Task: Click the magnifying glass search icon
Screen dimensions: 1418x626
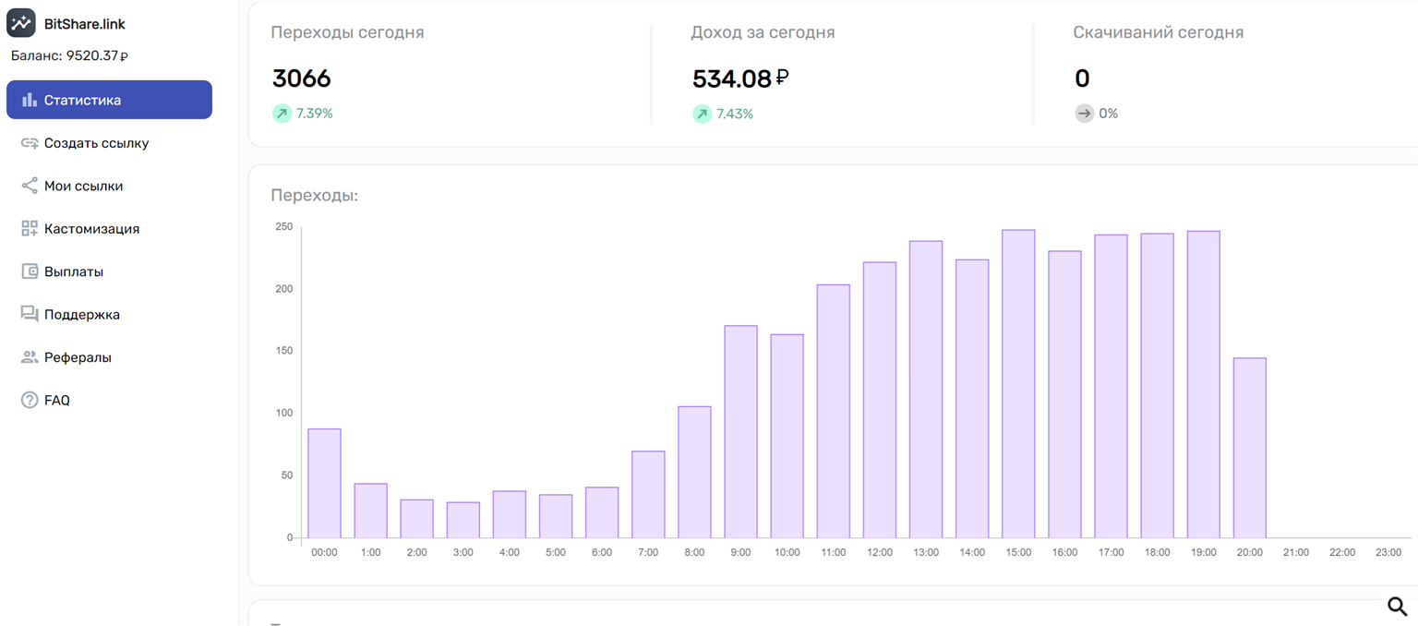Action: tap(1397, 606)
